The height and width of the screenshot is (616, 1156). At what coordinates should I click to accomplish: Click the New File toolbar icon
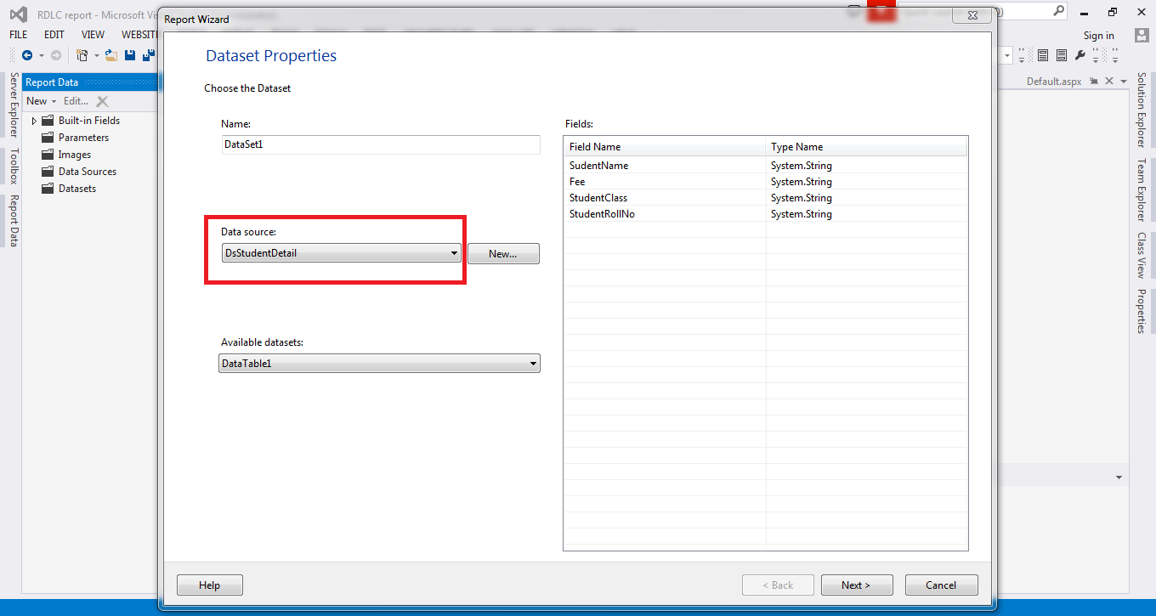82,54
